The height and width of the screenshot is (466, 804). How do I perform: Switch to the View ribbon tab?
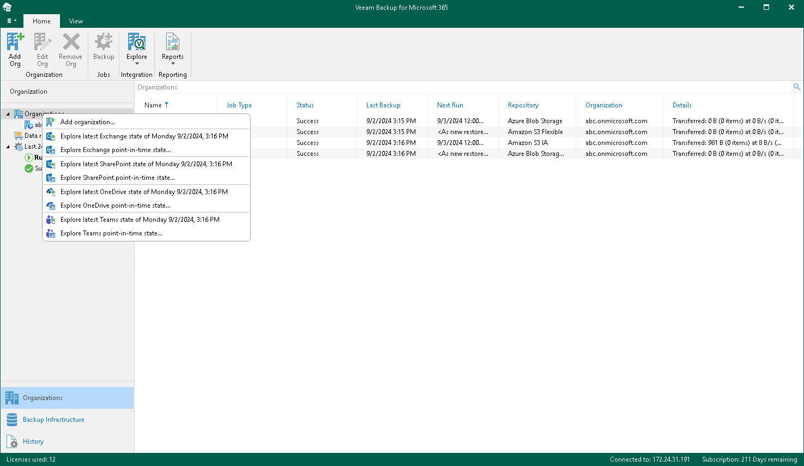point(76,21)
